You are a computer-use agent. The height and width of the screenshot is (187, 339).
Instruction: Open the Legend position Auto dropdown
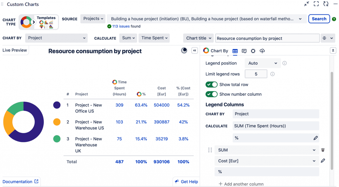coord(262,63)
